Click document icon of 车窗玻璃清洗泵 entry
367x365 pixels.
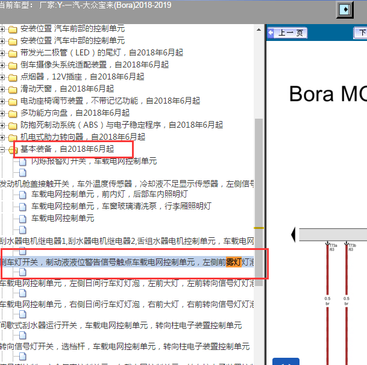(23, 207)
